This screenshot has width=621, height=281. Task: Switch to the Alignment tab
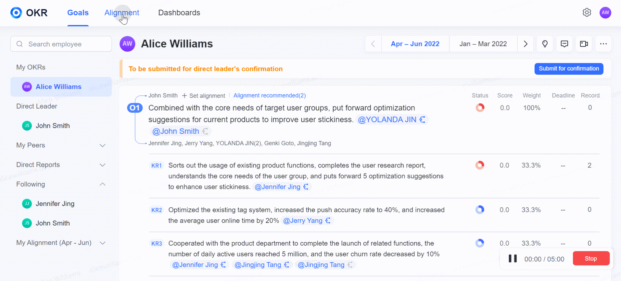(x=121, y=13)
